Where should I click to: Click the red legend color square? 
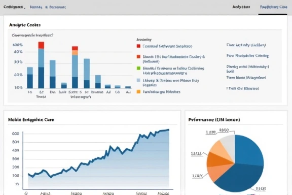pos(138,46)
